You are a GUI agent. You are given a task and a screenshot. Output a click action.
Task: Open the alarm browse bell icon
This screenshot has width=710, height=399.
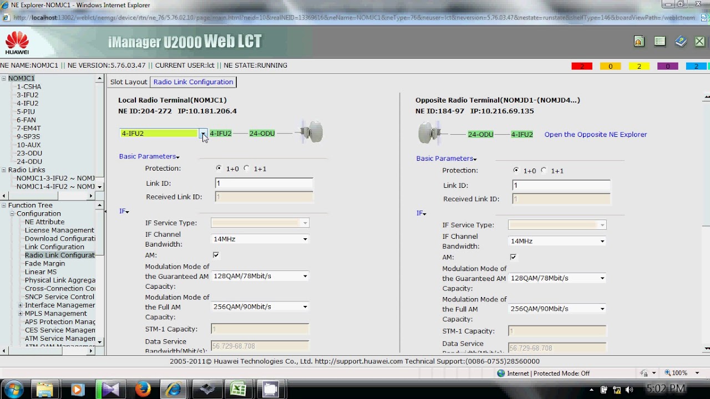[x=639, y=42]
